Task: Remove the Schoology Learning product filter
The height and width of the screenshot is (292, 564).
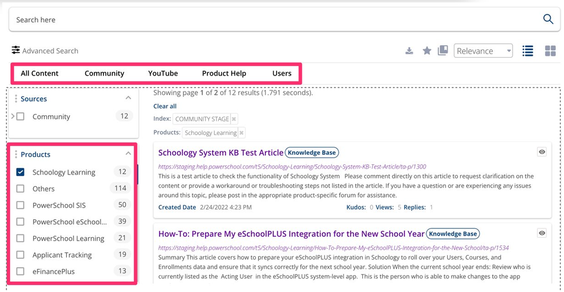Action: pyautogui.click(x=242, y=133)
